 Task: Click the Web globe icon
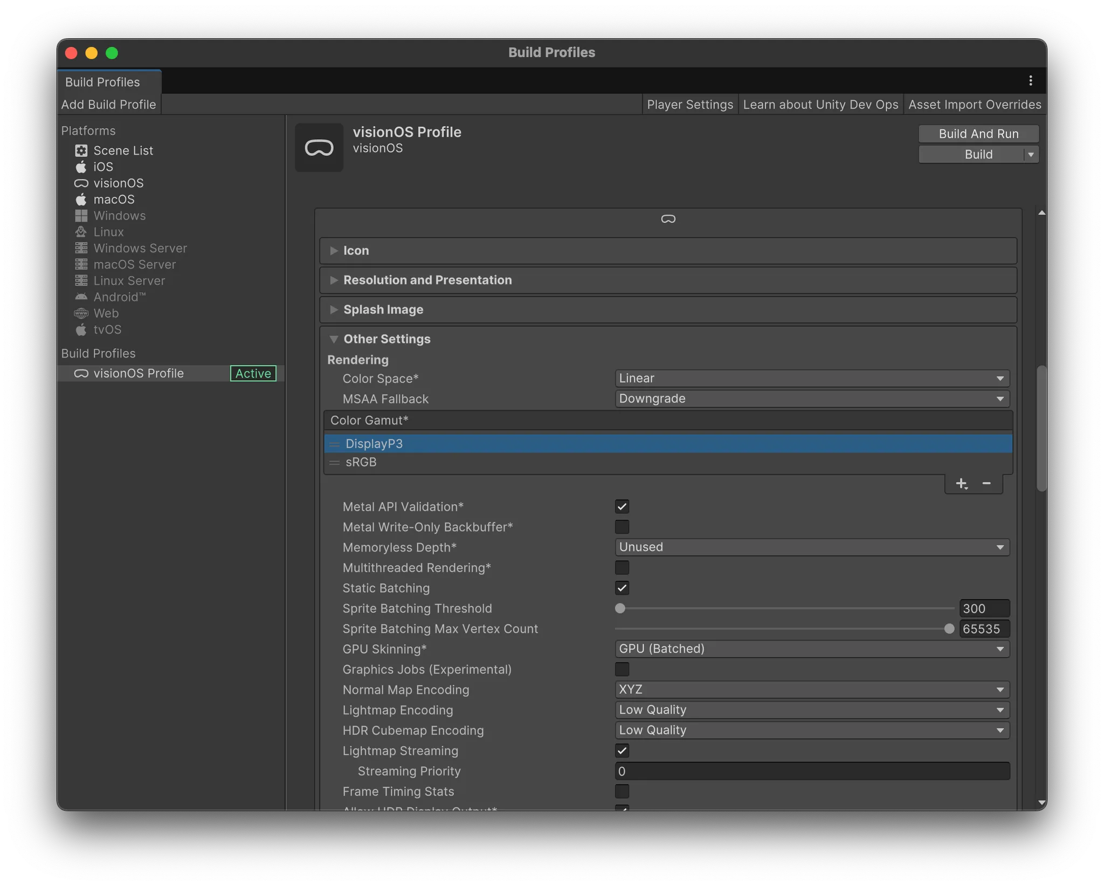pyautogui.click(x=81, y=313)
